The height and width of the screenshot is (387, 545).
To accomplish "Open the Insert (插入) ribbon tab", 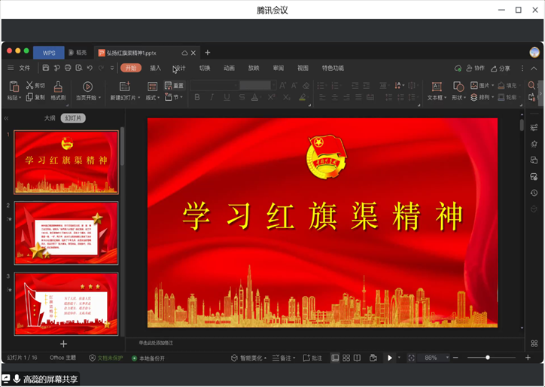I will point(155,68).
